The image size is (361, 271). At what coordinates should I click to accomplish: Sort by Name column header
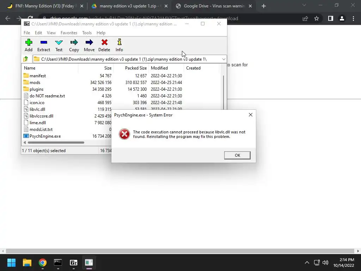(50, 68)
